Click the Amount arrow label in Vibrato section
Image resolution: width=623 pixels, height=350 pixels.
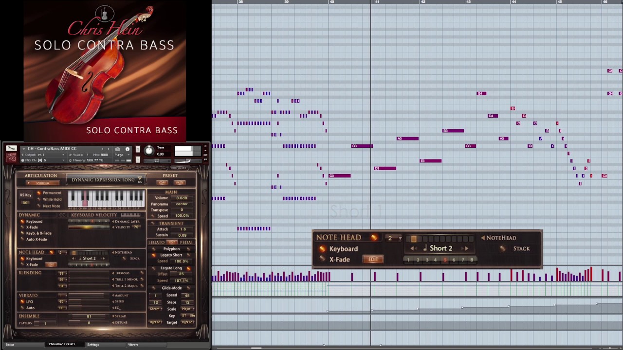tap(120, 296)
